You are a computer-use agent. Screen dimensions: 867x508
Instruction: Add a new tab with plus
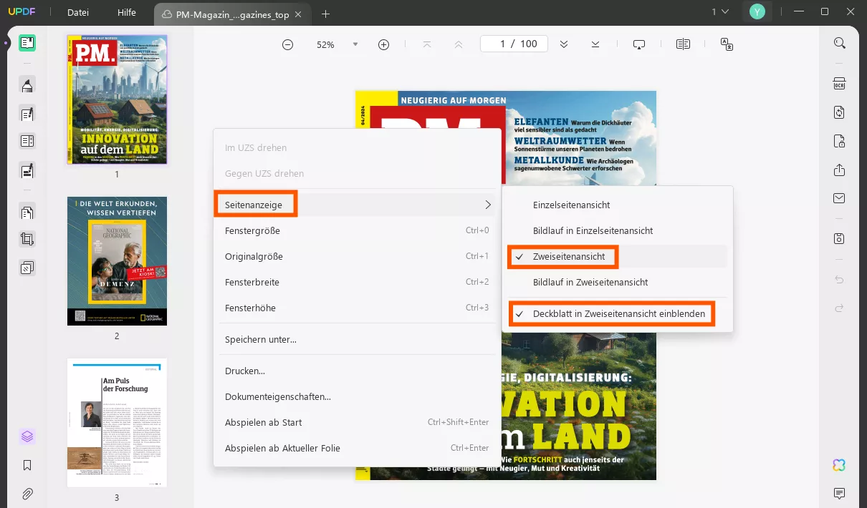pos(326,14)
